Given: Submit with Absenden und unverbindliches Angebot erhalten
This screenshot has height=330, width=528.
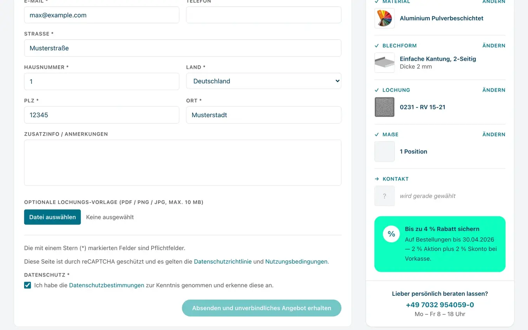Looking at the screenshot, I should tap(262, 308).
